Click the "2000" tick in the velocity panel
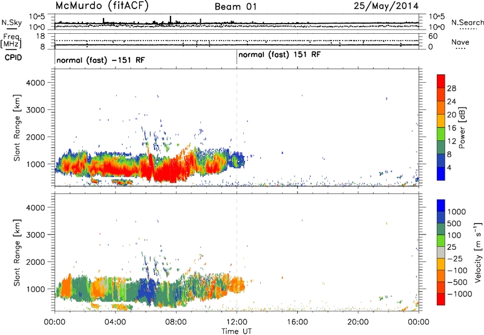 coord(36,262)
